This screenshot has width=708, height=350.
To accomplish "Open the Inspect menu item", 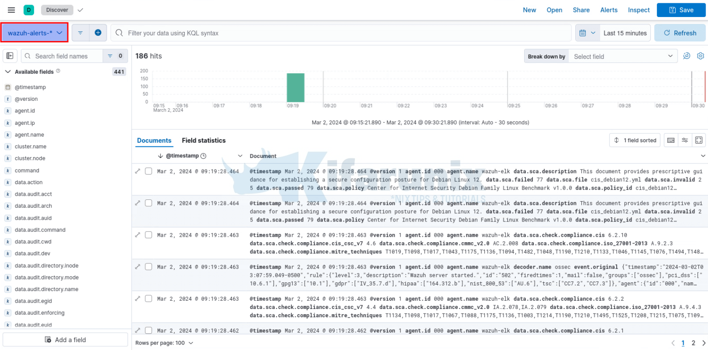I will point(639,10).
